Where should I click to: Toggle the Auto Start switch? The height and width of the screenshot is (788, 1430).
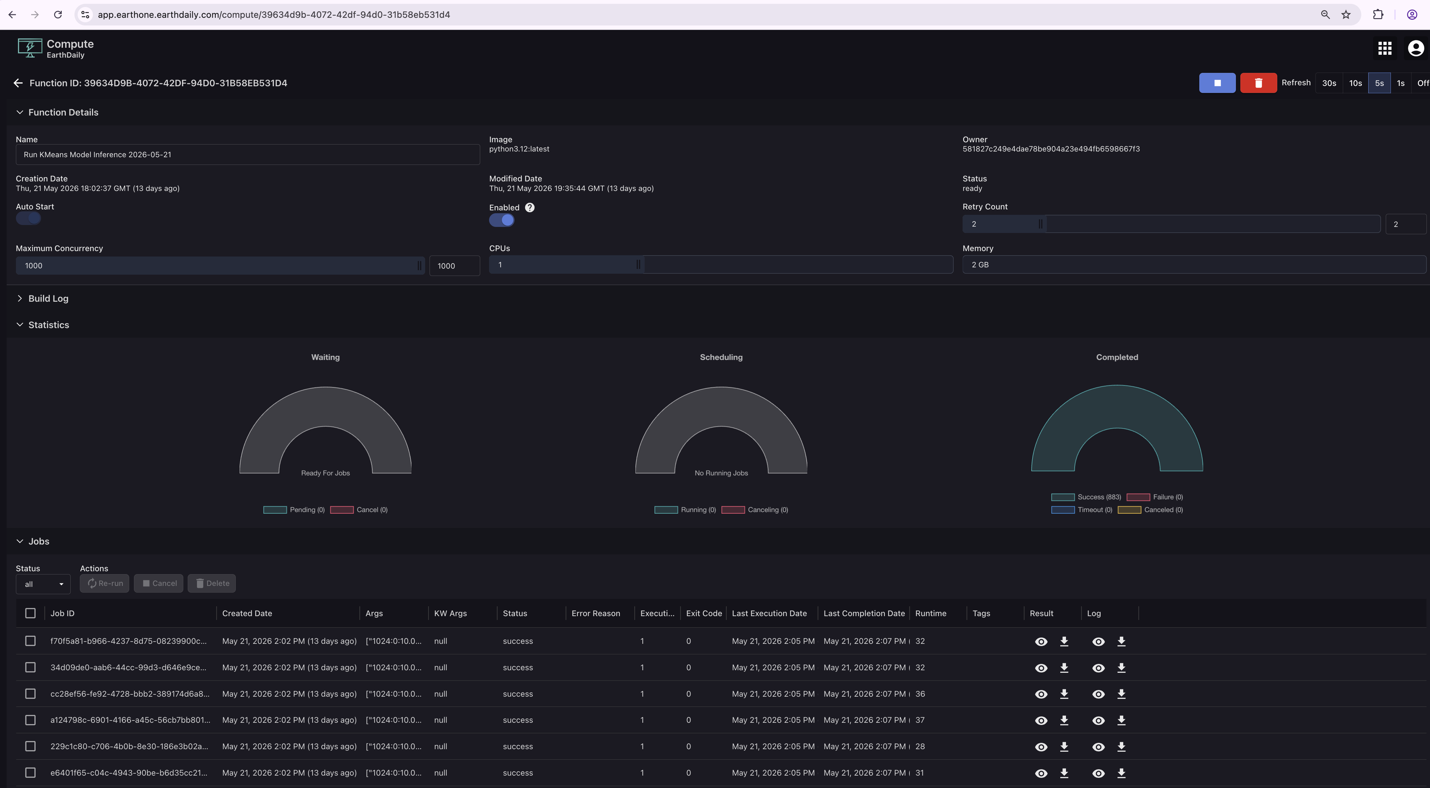[x=28, y=219]
